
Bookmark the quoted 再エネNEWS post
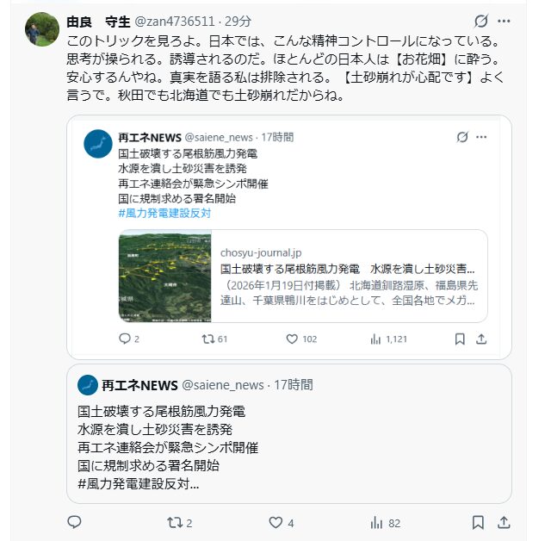[x=460, y=339]
